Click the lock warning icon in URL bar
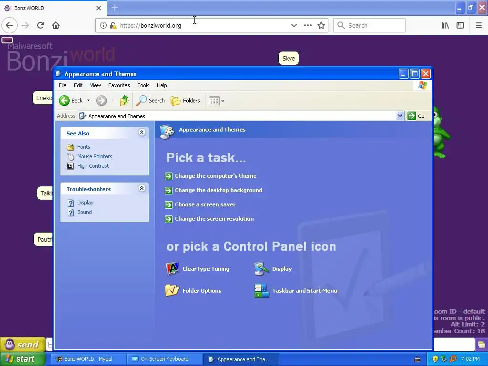Viewport: 488px width, 366px height. click(113, 25)
